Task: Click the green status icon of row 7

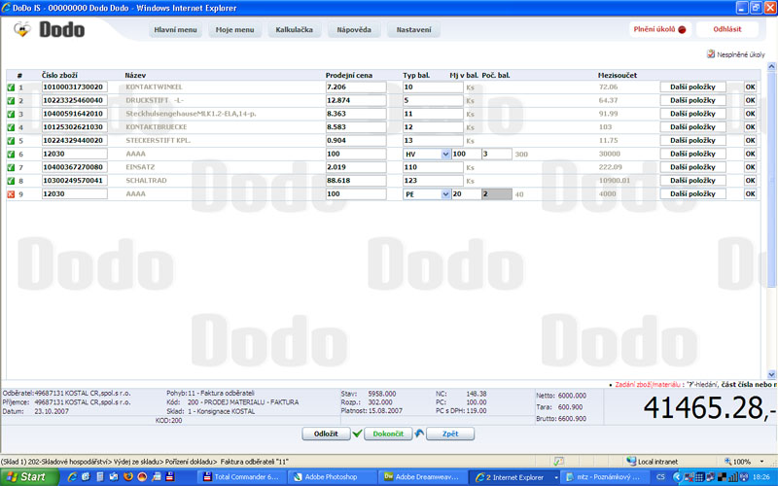Action: (11, 167)
